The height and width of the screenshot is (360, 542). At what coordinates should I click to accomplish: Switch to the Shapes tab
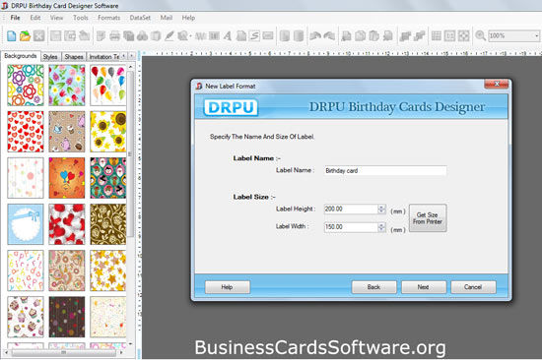point(74,57)
